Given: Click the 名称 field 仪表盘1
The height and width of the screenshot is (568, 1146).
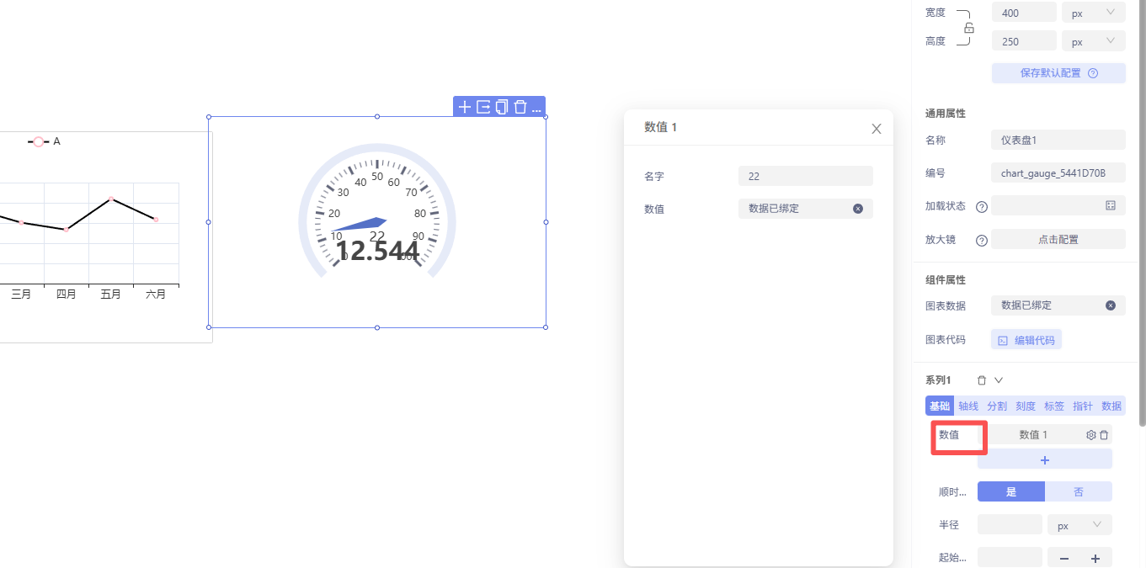Looking at the screenshot, I should 1058,140.
